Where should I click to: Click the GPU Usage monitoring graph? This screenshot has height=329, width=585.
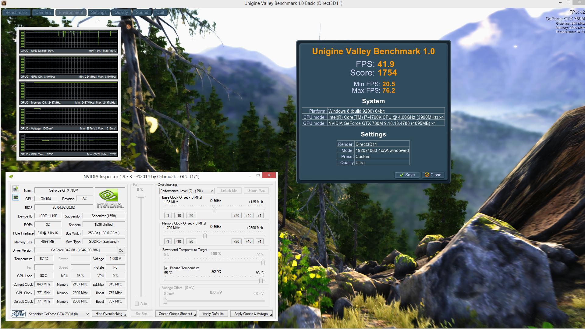click(x=69, y=41)
